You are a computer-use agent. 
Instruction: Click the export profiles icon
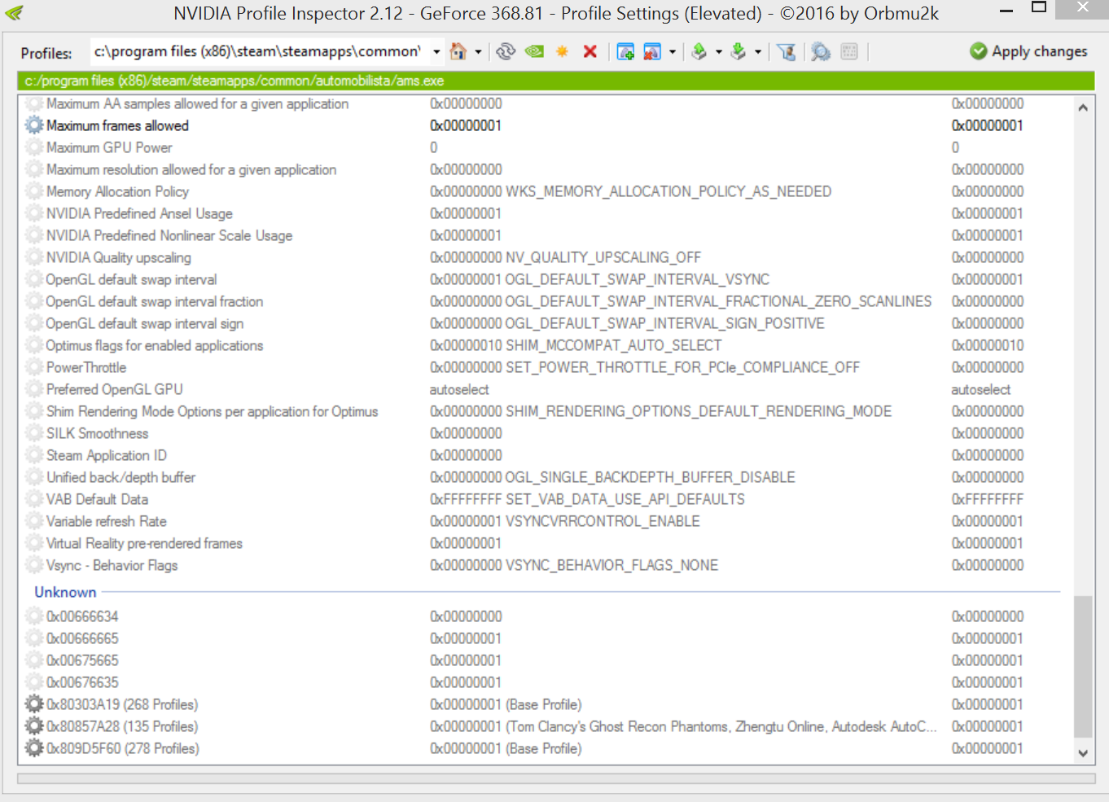click(699, 51)
